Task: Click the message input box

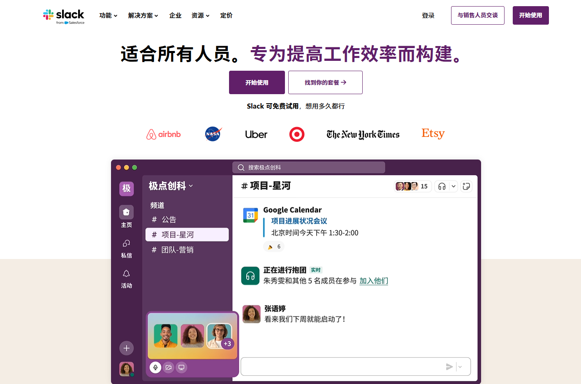Action: pos(356,366)
